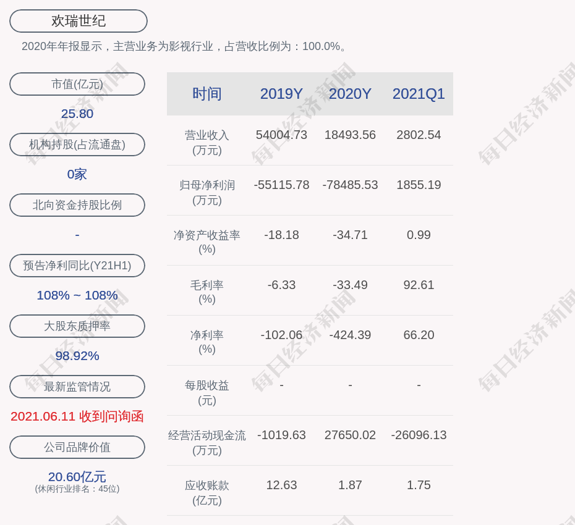Click the red 2021.06.11 收到问询函 text
575x525 pixels.
77,416
